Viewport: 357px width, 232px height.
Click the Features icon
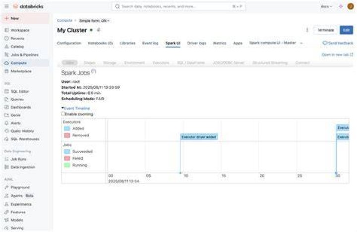6,212
